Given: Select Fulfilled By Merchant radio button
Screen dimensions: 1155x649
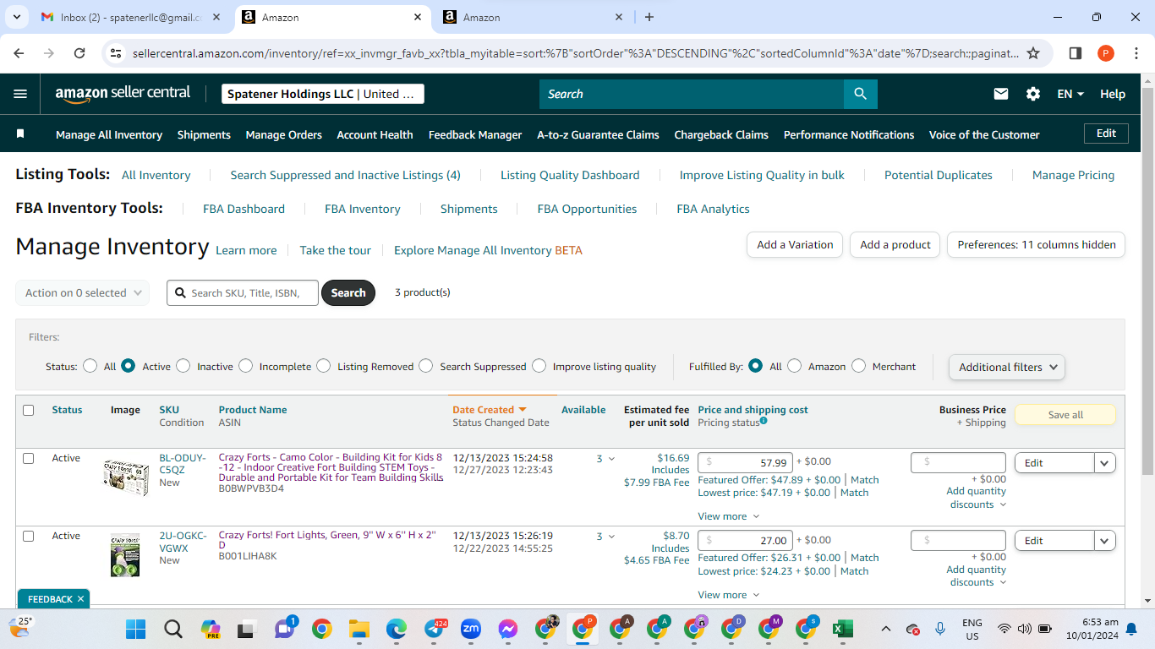Looking at the screenshot, I should [x=859, y=366].
